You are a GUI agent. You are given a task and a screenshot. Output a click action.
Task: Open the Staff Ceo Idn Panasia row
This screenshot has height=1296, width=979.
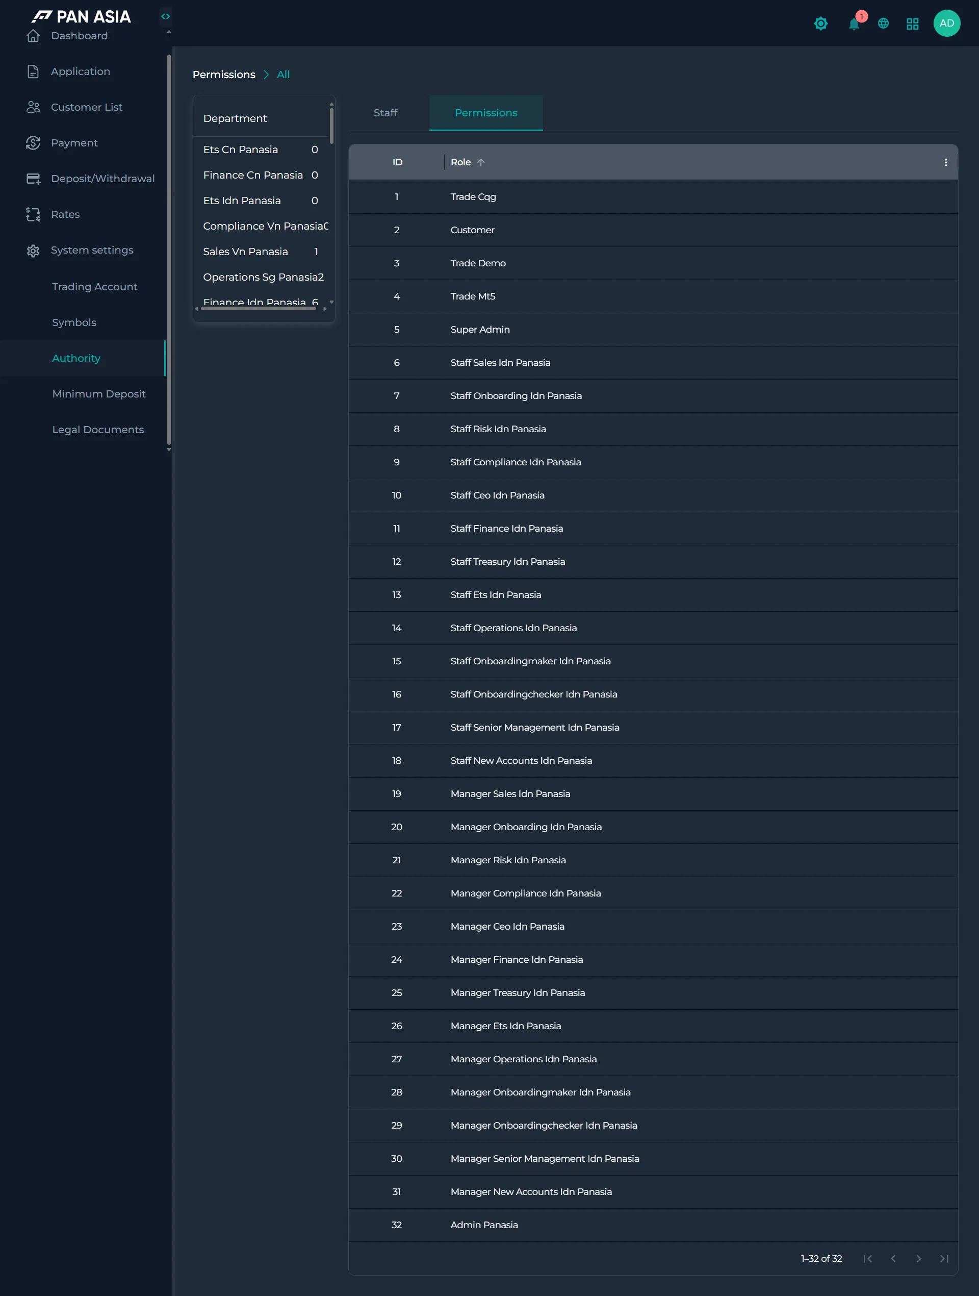pyautogui.click(x=653, y=495)
